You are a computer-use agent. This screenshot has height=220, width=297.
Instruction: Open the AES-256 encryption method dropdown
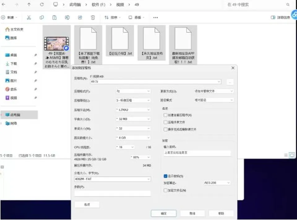[217, 183]
